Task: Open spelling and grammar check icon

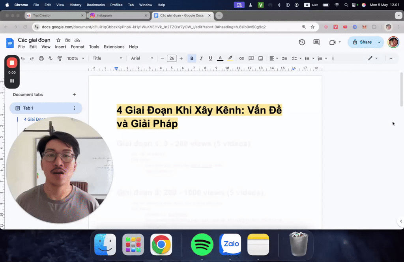Action: click(50, 58)
